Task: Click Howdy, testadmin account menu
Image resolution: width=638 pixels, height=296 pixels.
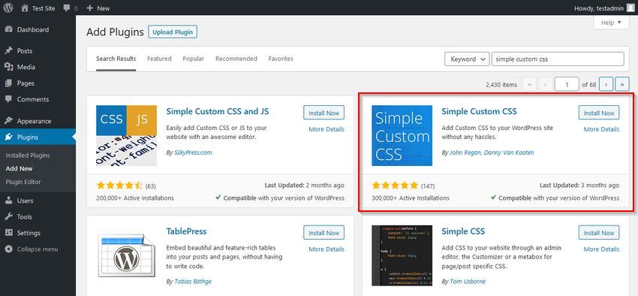Action: coord(604,8)
